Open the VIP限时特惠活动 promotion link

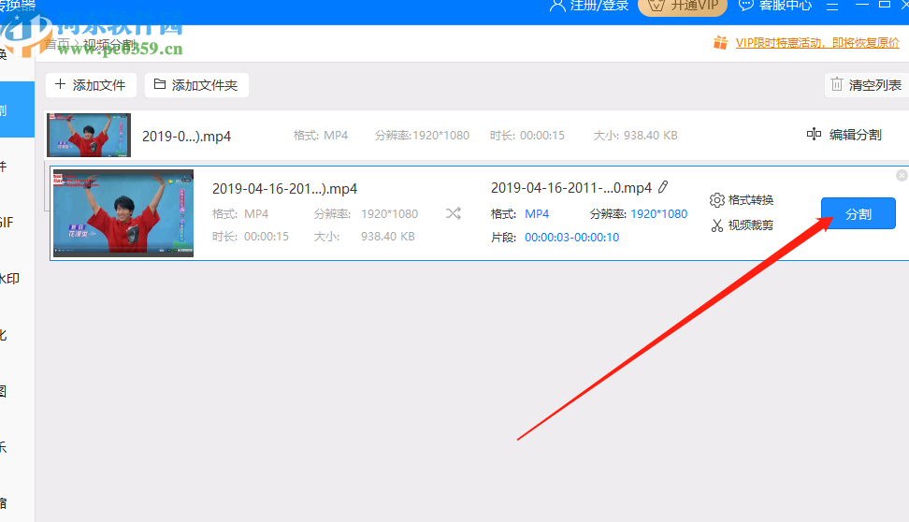(817, 43)
